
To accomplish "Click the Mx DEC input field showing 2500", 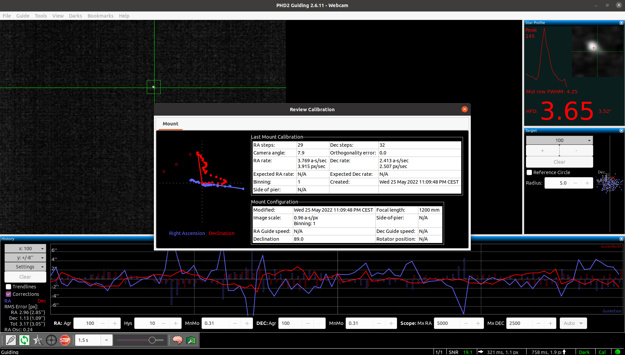I will click(x=520, y=323).
